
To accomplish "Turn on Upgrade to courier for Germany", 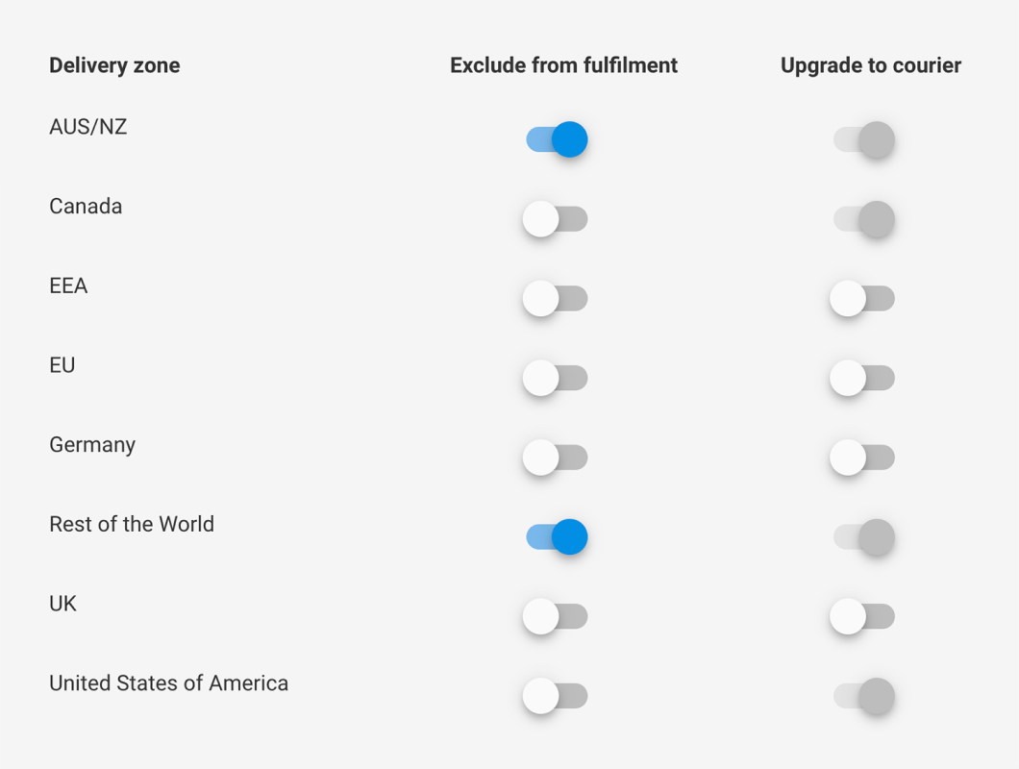I will point(863,457).
